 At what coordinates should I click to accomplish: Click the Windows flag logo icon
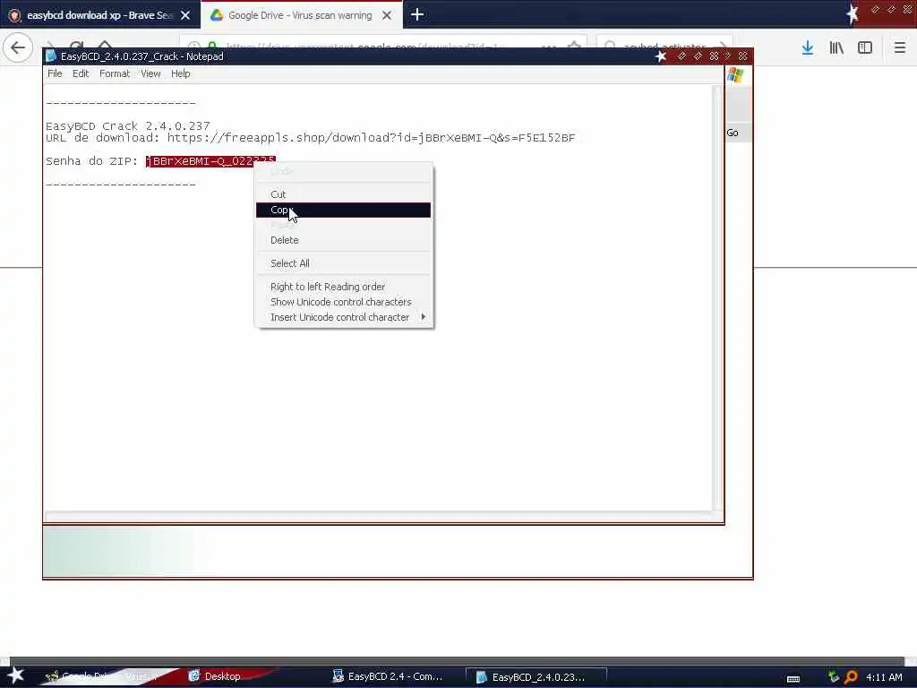pos(735,75)
